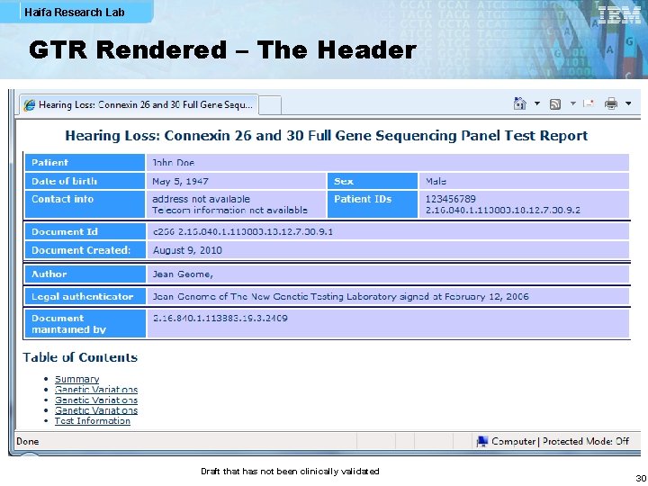Image resolution: width=648 pixels, height=486 pixels.
Task: Click the slide page number 30
Action: pyautogui.click(x=641, y=478)
